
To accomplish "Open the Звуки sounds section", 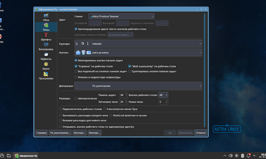I will [46, 66].
